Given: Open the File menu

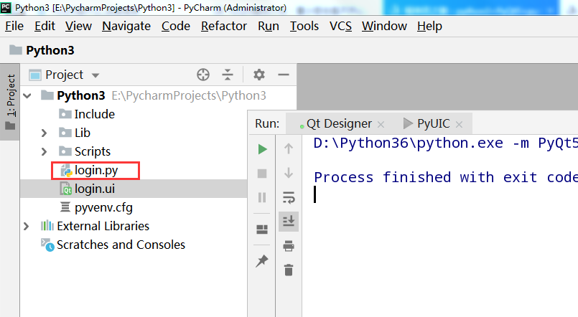Looking at the screenshot, I should tap(14, 26).
